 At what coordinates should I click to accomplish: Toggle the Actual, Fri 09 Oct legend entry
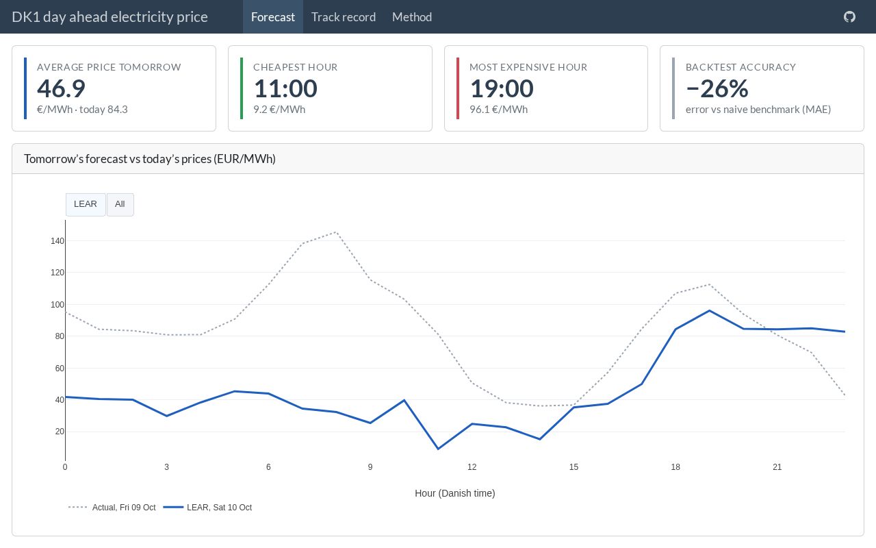tap(112, 508)
